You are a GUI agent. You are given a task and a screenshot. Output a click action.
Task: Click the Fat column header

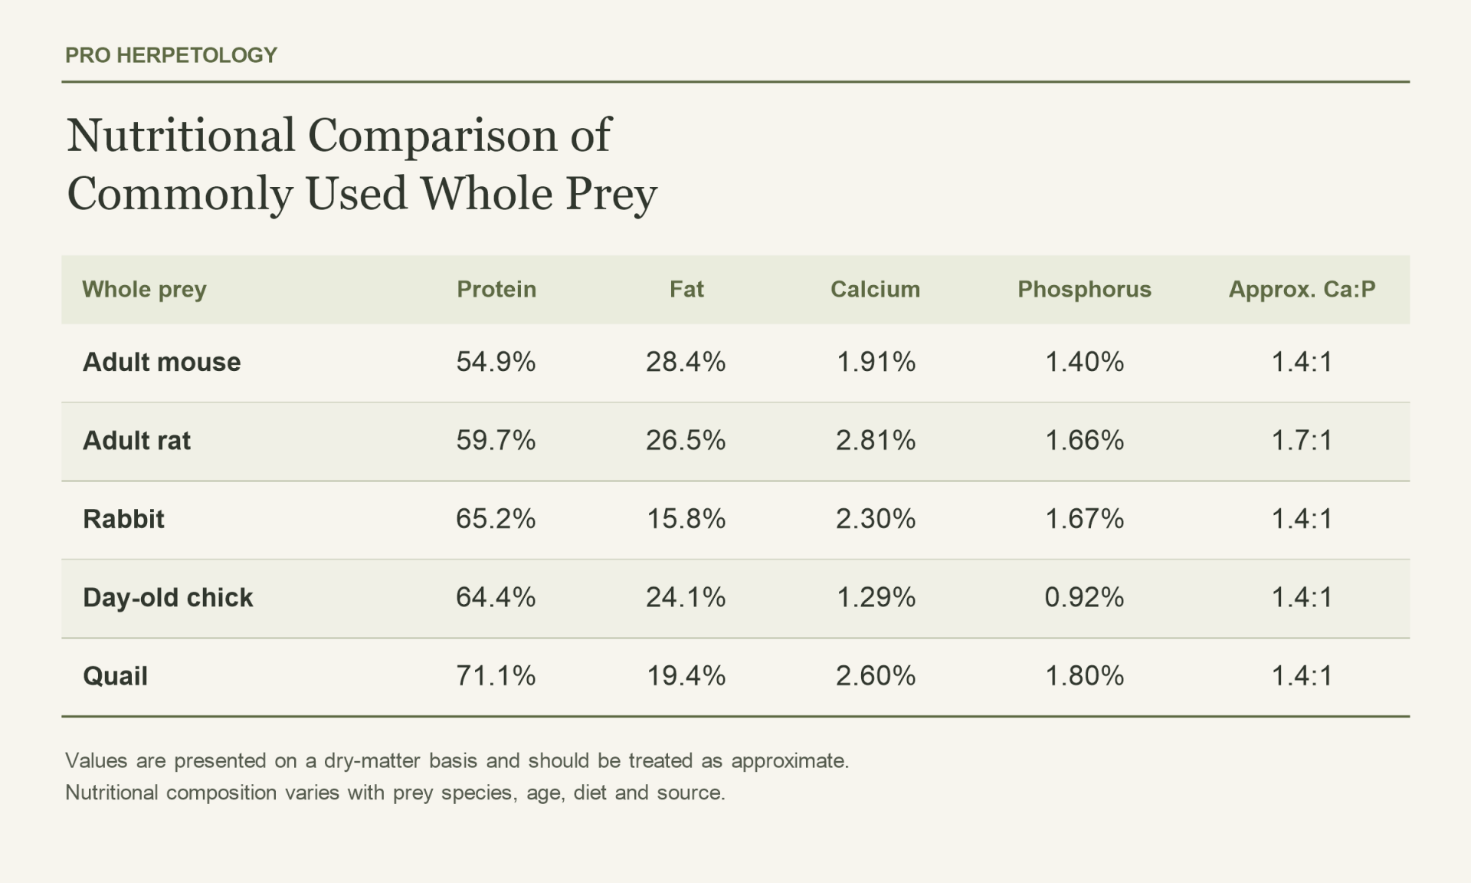click(686, 289)
